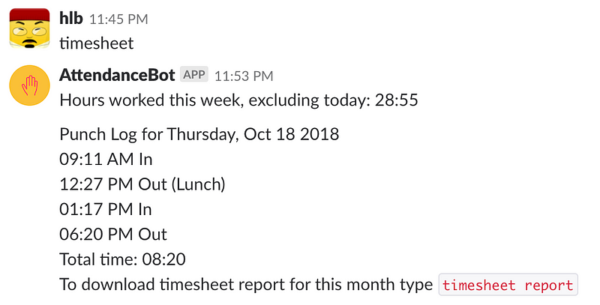Open the 11:45 PM message timestamp
600x305 pixels.
118,19
